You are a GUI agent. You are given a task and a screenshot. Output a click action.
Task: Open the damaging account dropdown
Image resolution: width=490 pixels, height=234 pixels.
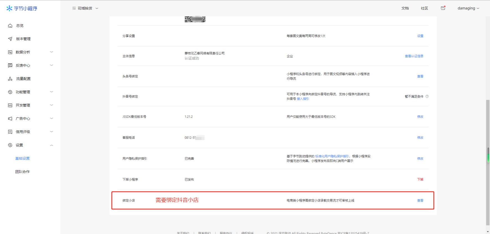pyautogui.click(x=468, y=8)
